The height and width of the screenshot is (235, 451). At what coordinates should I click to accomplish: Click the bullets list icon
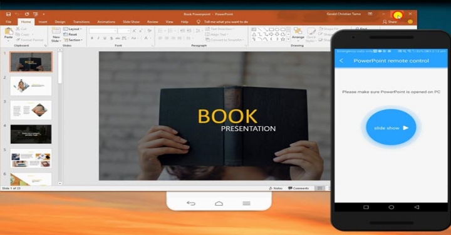pos(161,31)
